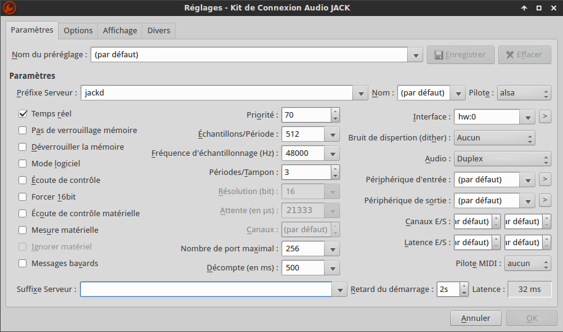This screenshot has width=563, height=332.
Task: Enable Messages bavards checkbox
Action: [x=23, y=264]
